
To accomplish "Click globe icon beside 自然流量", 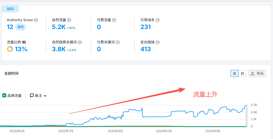I will point(69,20).
